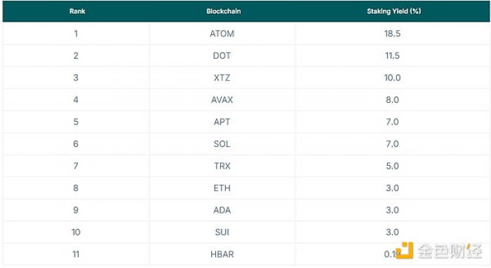
Task: Select the DOT blockchain cell
Action: 222,55
